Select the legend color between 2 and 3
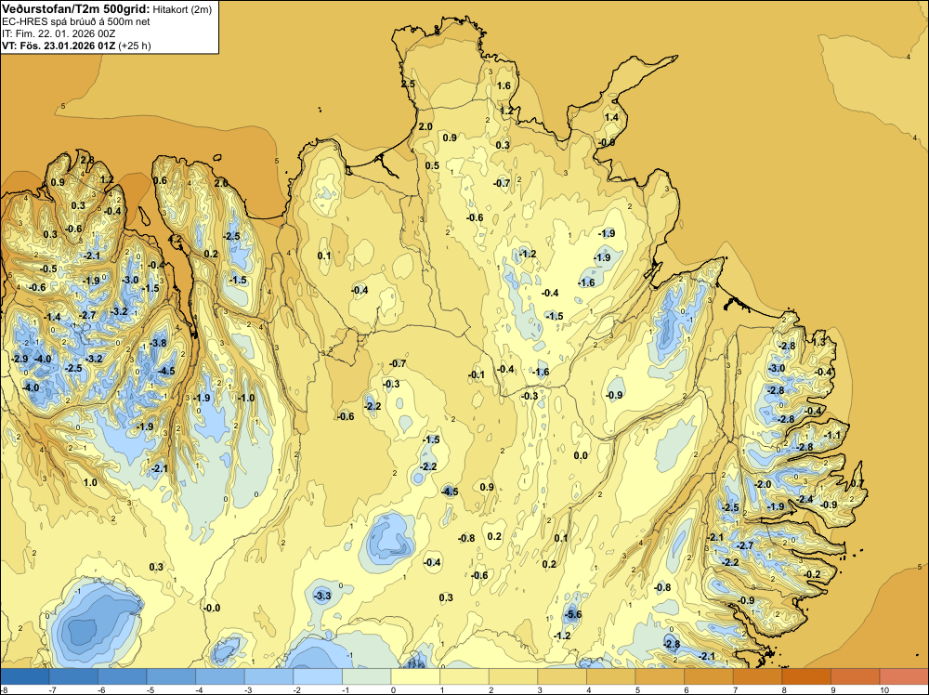Screen dimensions: 929x695 (x=513, y=676)
